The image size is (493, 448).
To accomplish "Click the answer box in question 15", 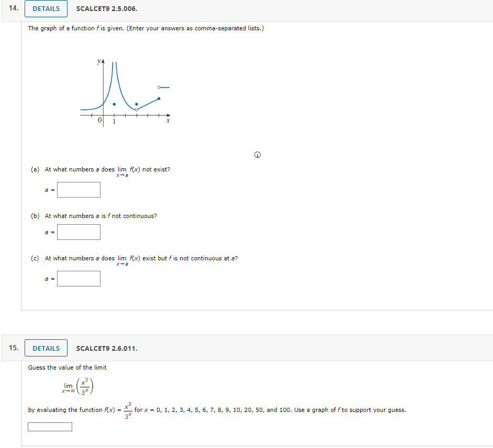I will (50, 427).
